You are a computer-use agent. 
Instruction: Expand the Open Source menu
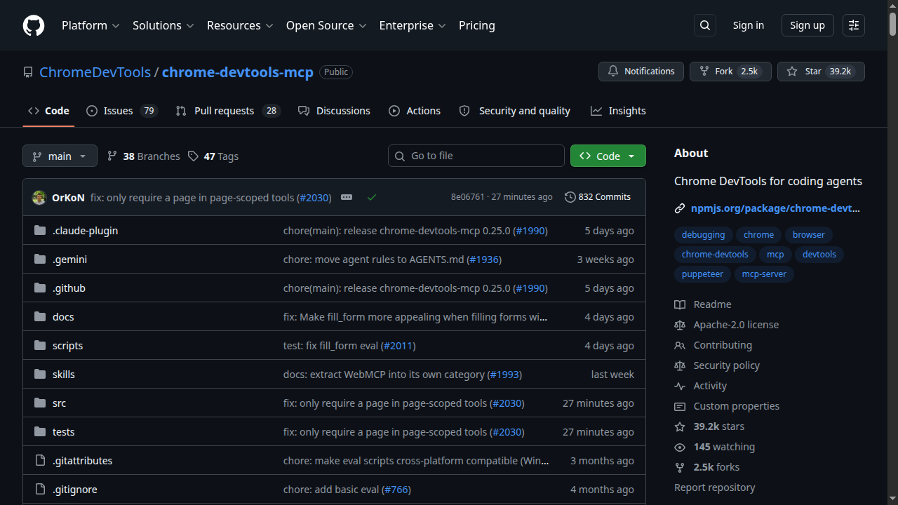point(326,25)
